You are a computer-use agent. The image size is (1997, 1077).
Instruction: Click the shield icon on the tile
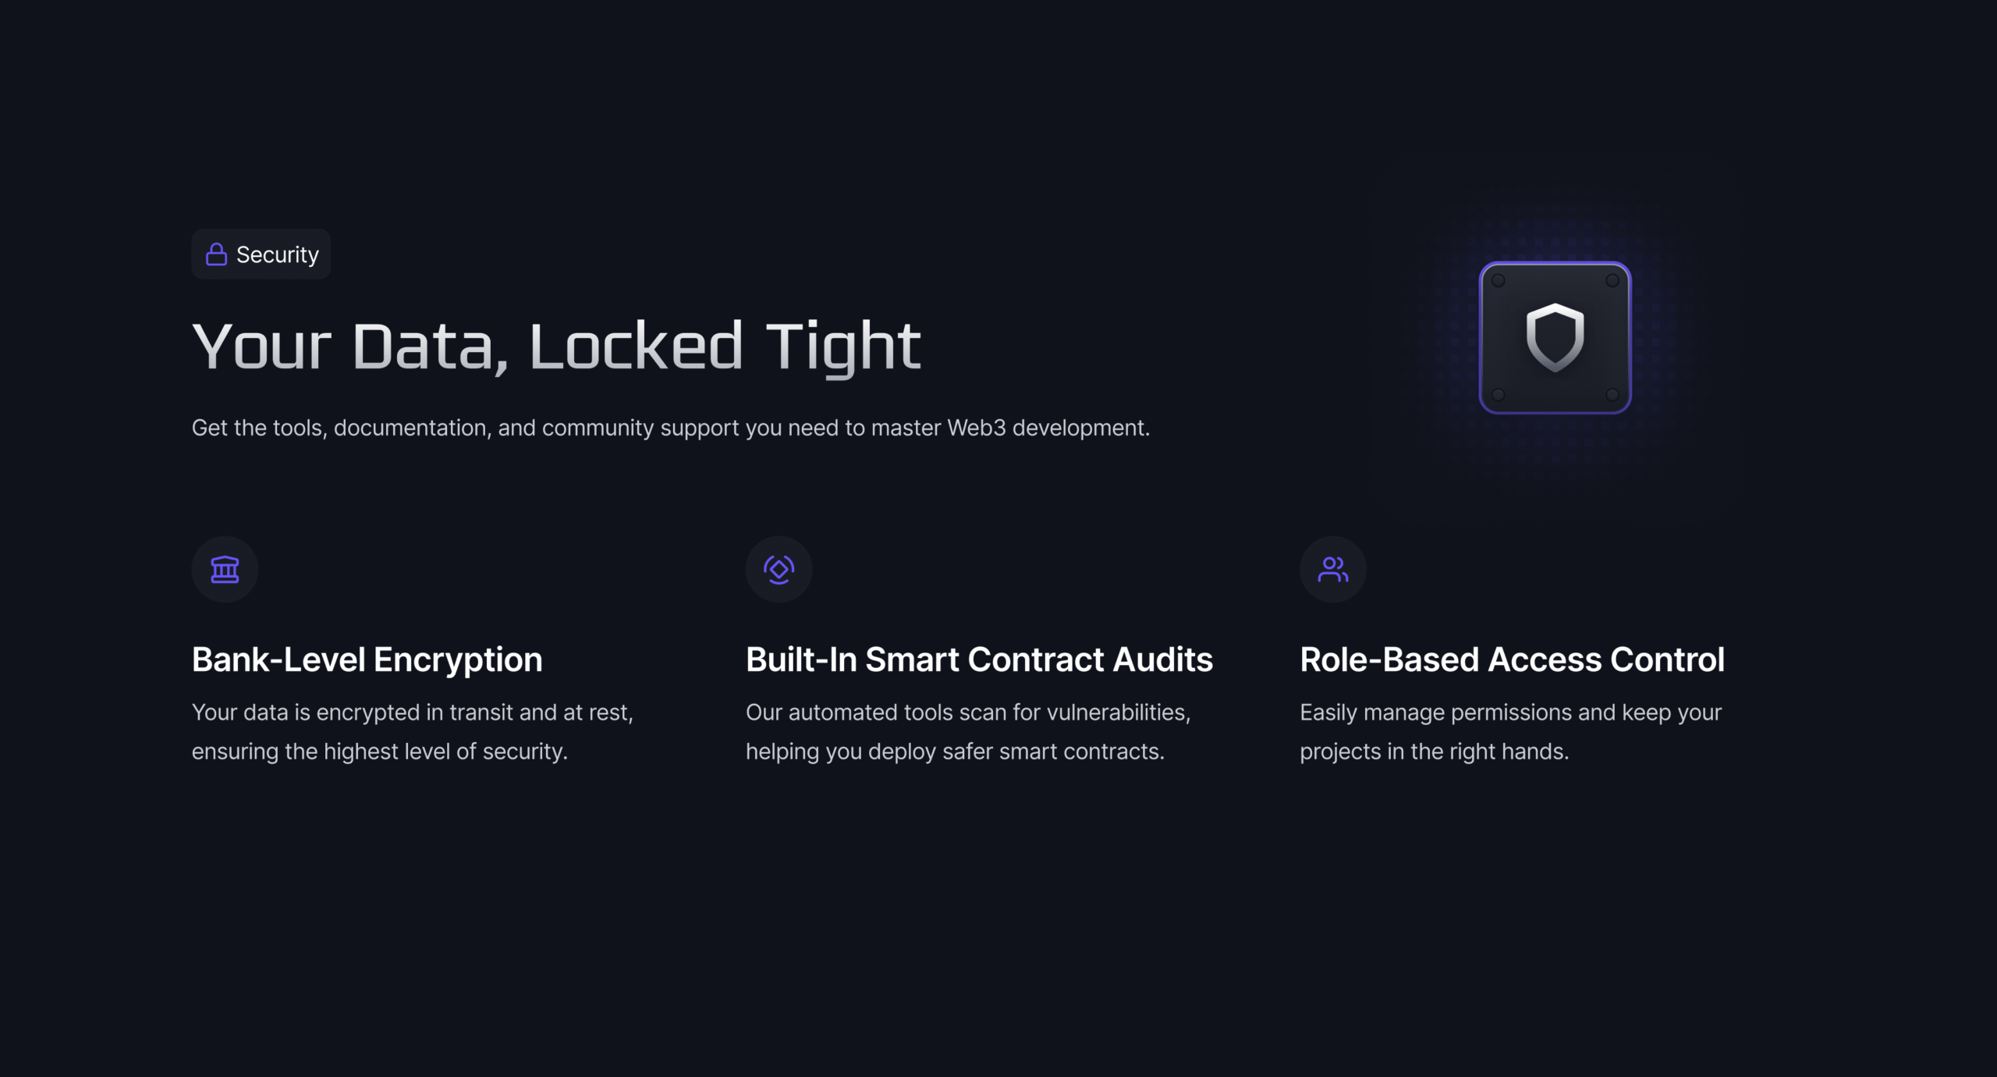[x=1555, y=337]
